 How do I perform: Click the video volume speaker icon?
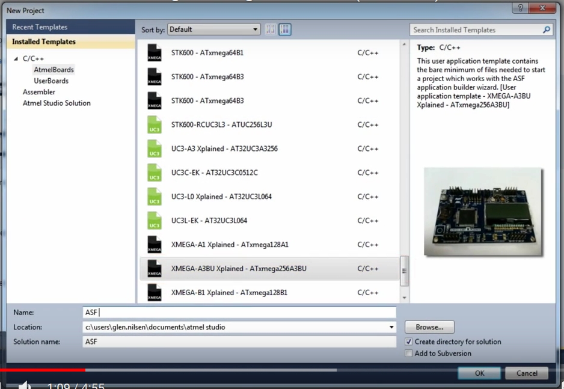(x=25, y=385)
